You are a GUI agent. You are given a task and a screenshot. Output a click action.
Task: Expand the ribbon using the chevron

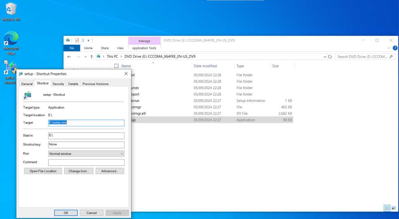coord(389,48)
